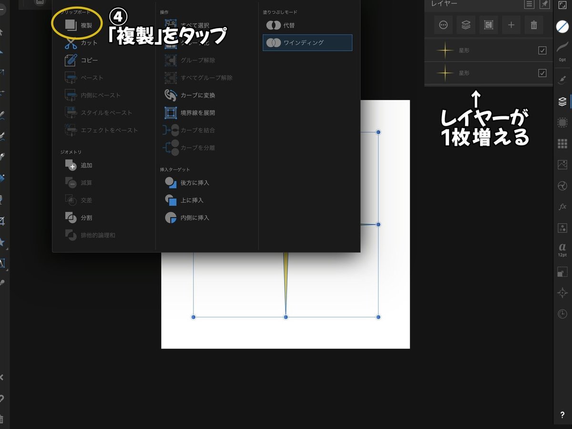Open the History studio clock icon
The image size is (572, 429).
pyautogui.click(x=562, y=314)
